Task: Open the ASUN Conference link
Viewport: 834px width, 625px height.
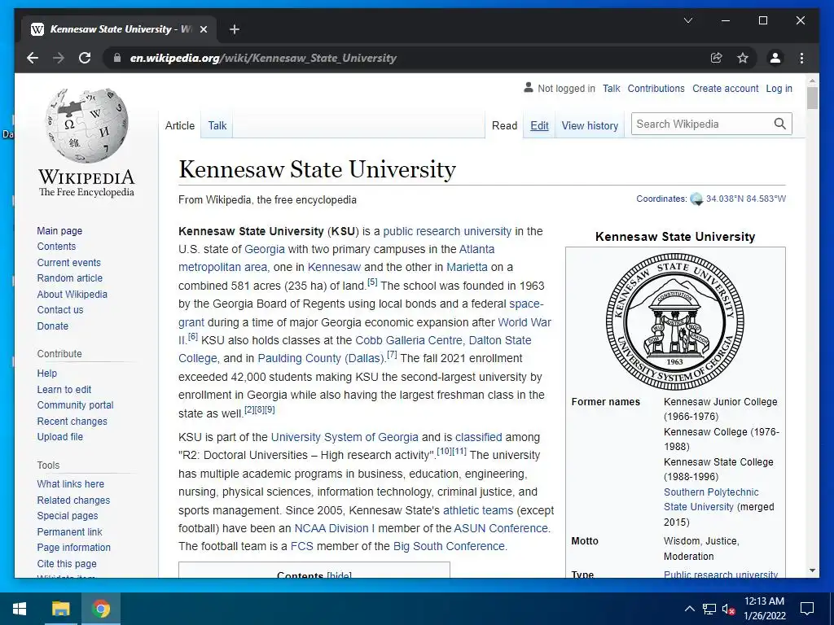Action: click(501, 528)
